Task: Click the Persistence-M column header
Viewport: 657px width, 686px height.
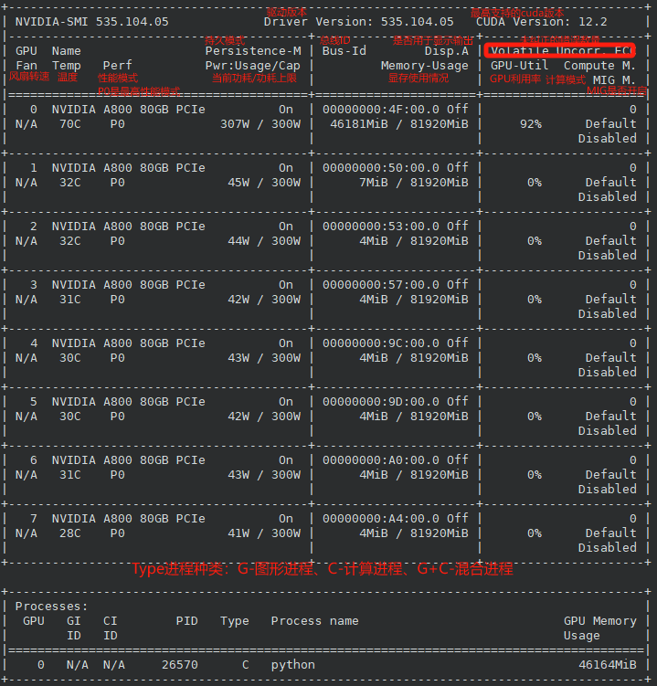Action: [252, 51]
